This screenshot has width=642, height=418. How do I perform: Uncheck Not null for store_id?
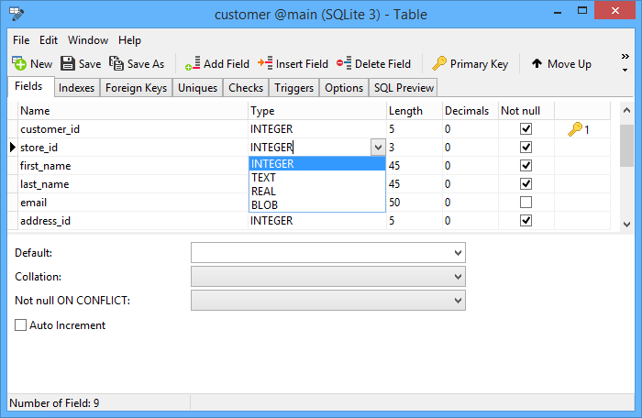click(x=526, y=148)
